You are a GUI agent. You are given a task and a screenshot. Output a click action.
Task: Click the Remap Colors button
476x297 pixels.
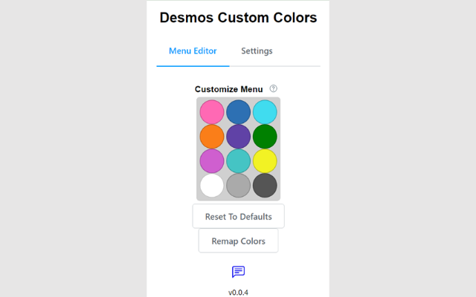pos(238,241)
